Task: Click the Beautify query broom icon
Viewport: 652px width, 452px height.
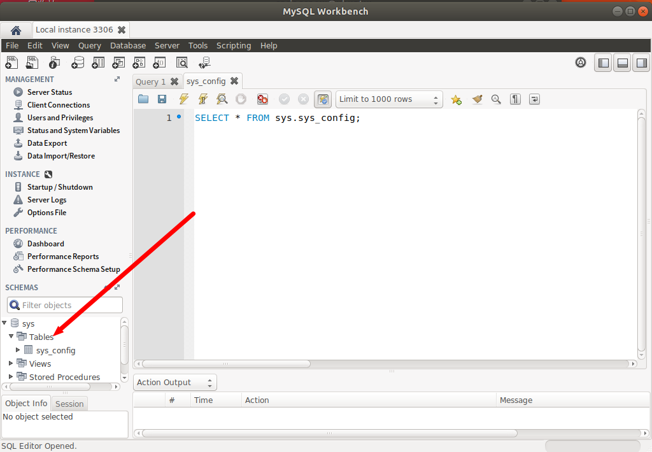Action: 477,99
